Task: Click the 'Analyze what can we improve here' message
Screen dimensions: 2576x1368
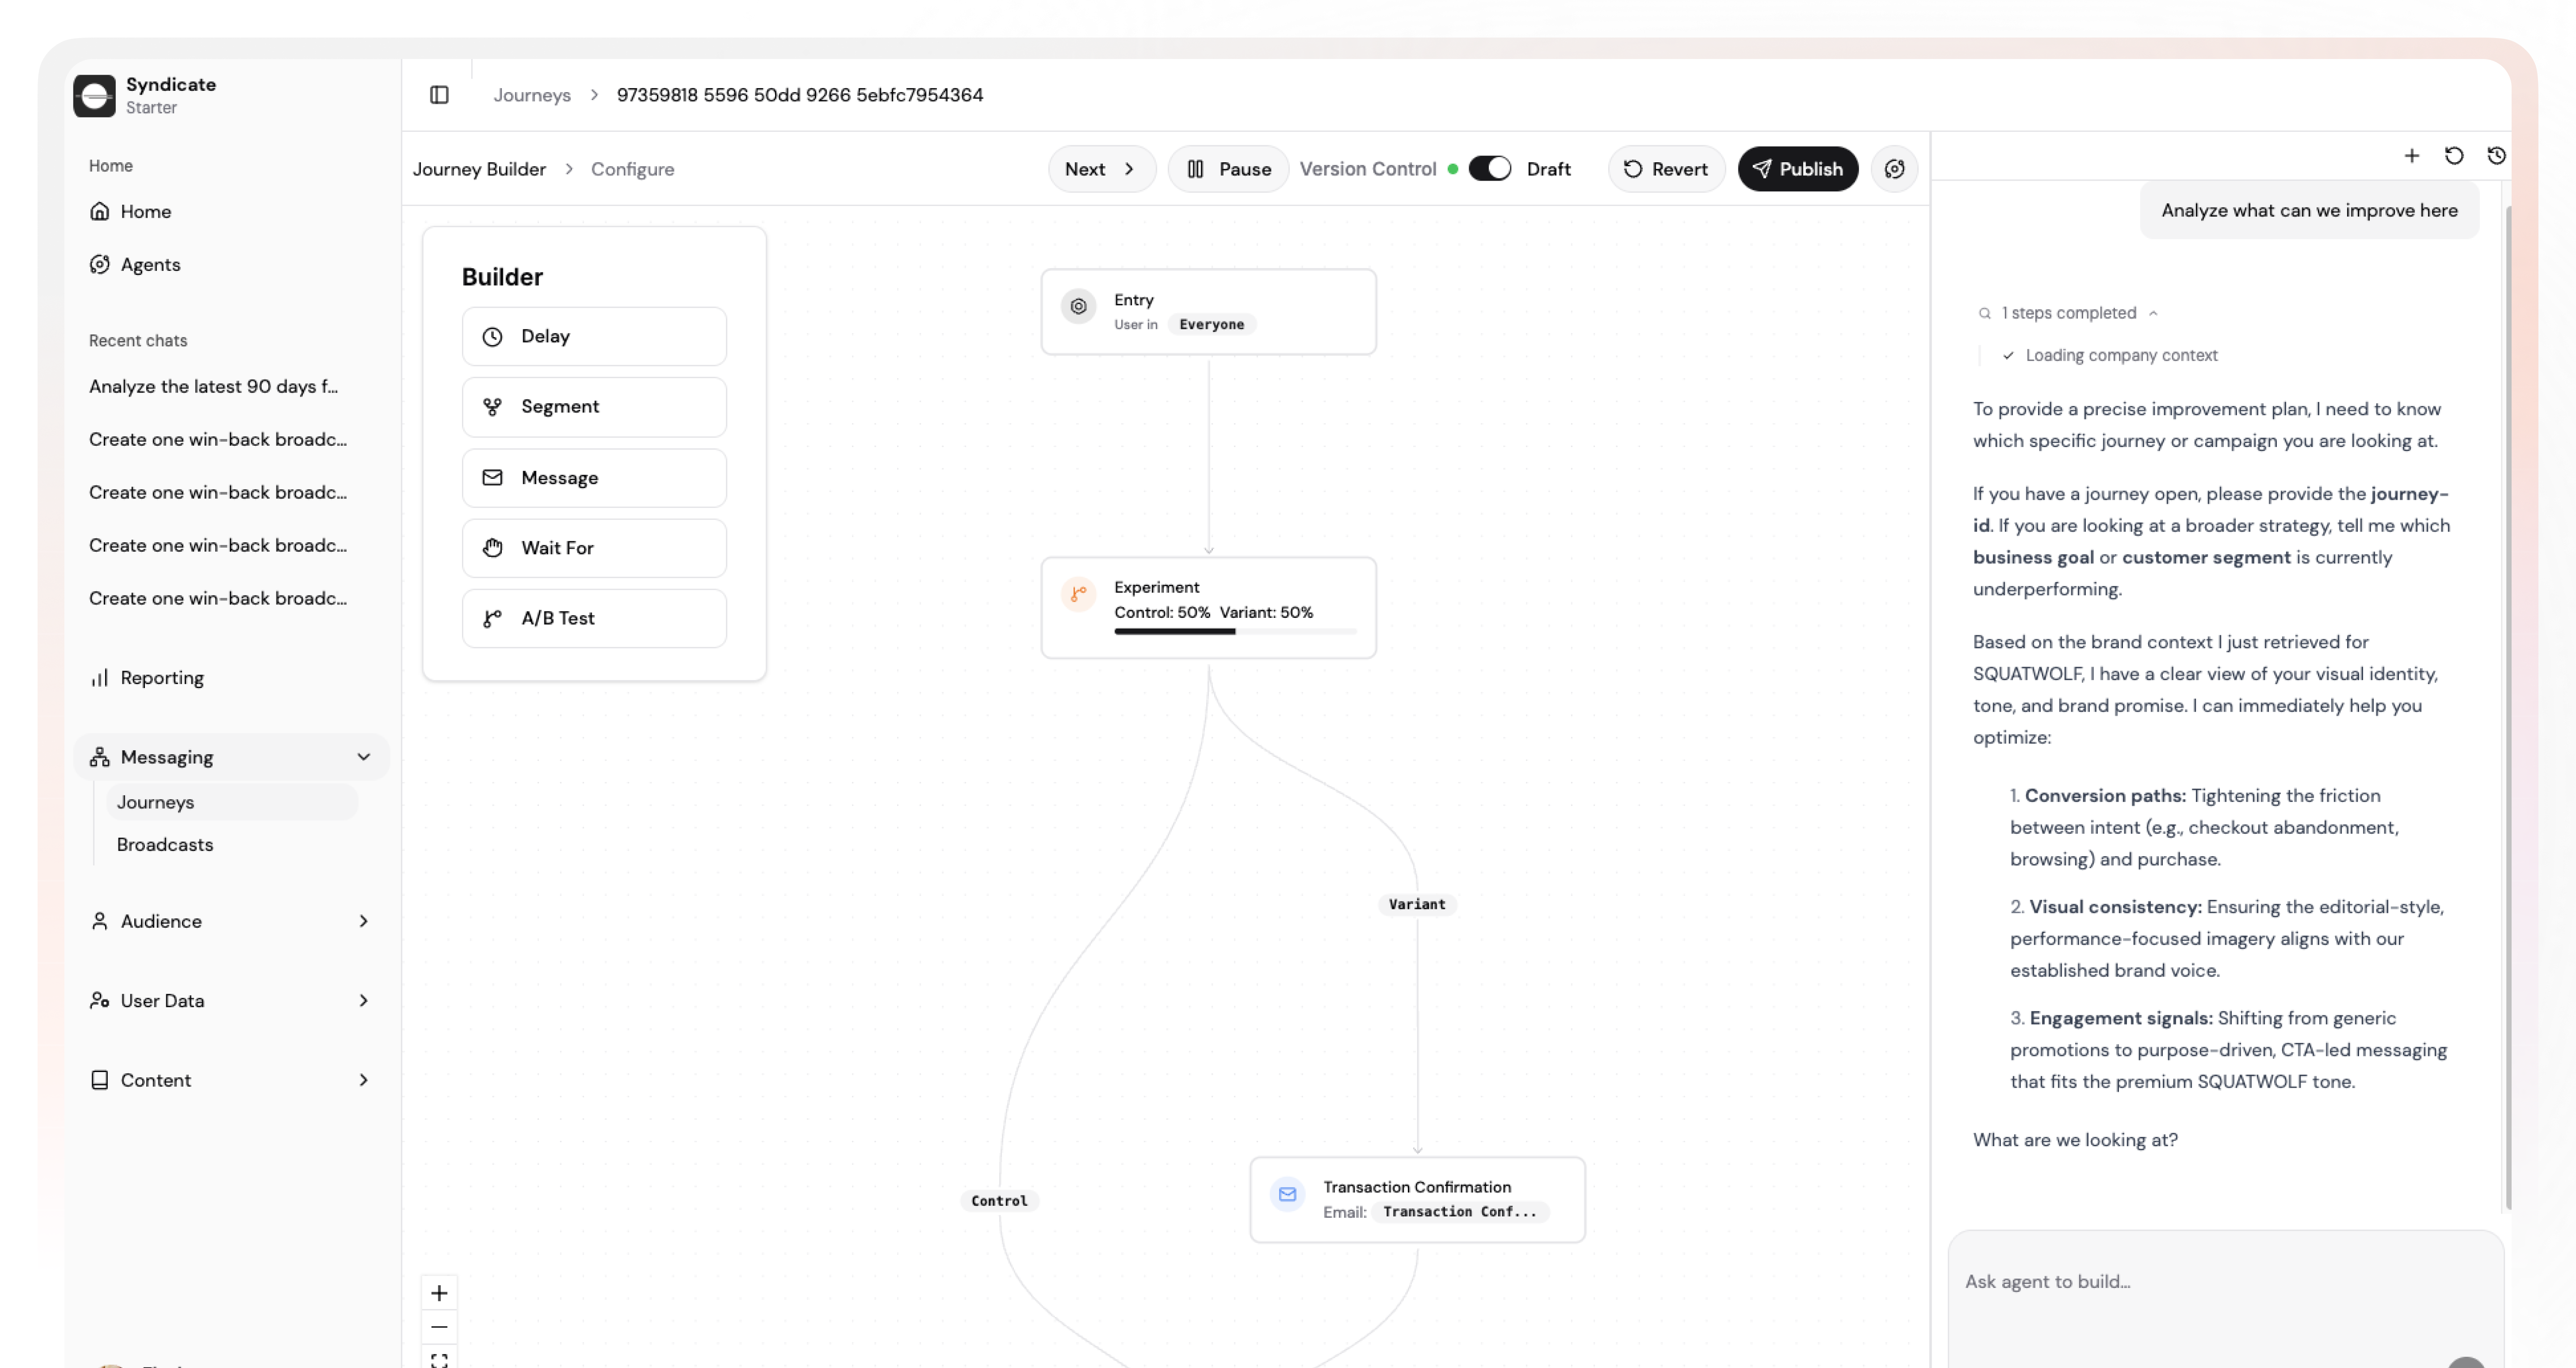Action: pyautogui.click(x=2309, y=210)
